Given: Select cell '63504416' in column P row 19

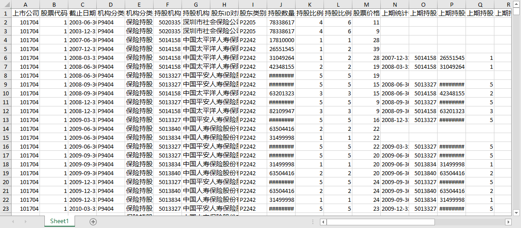Looking at the screenshot, I should (452, 173).
